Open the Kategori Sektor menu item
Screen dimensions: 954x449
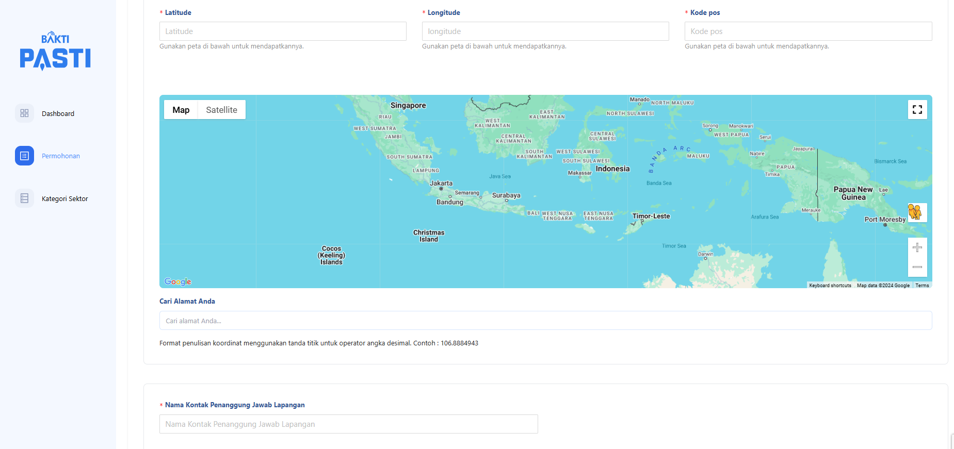[64, 199]
